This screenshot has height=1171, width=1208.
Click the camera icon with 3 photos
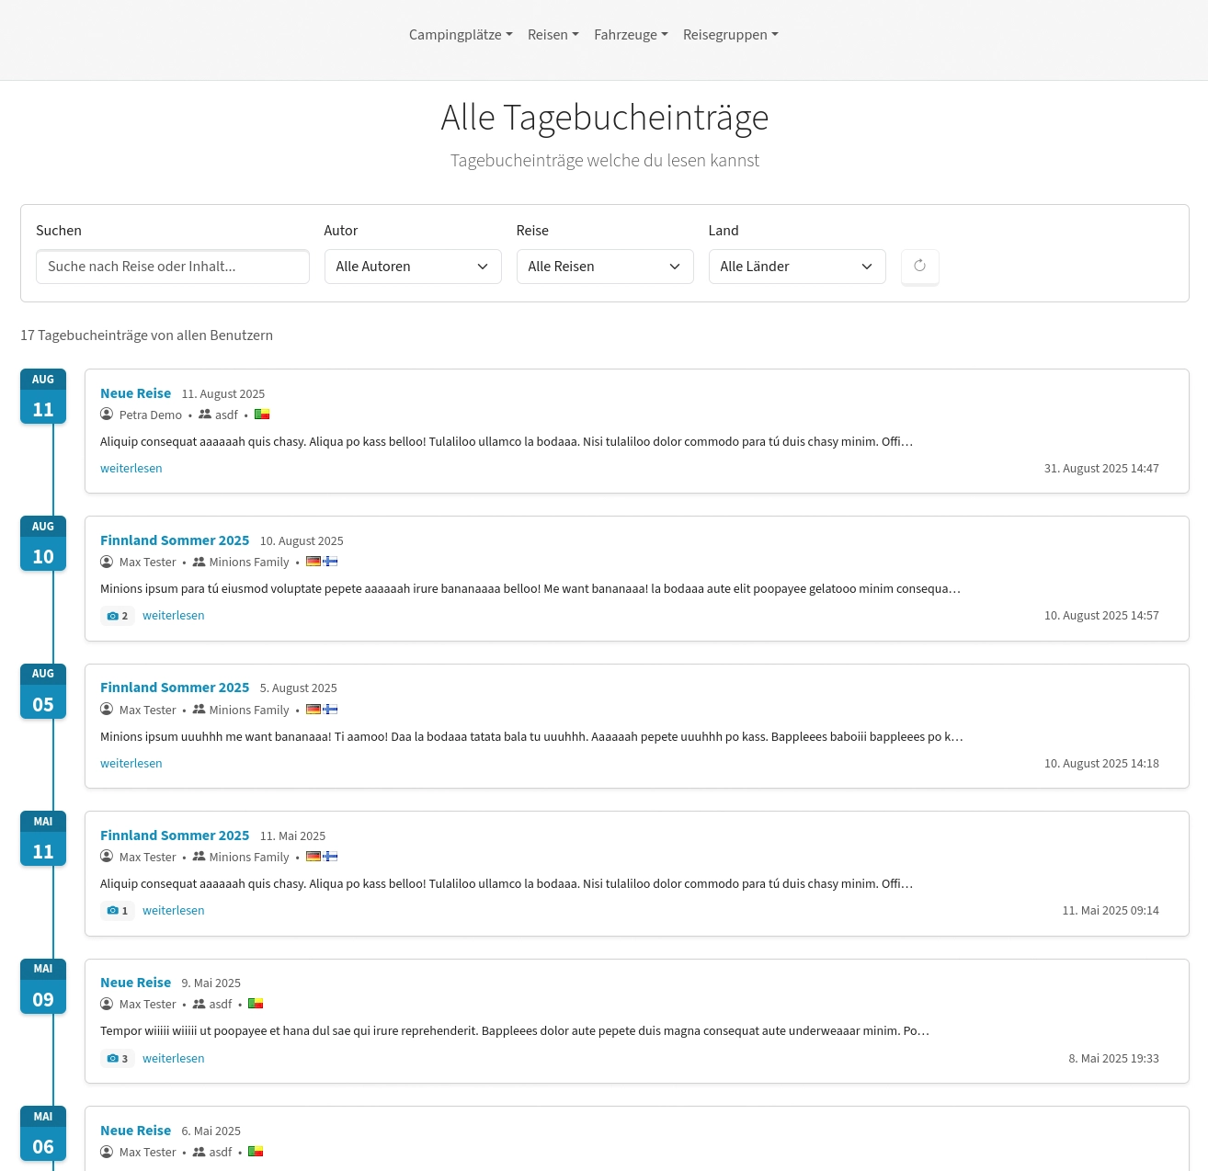117,1058
